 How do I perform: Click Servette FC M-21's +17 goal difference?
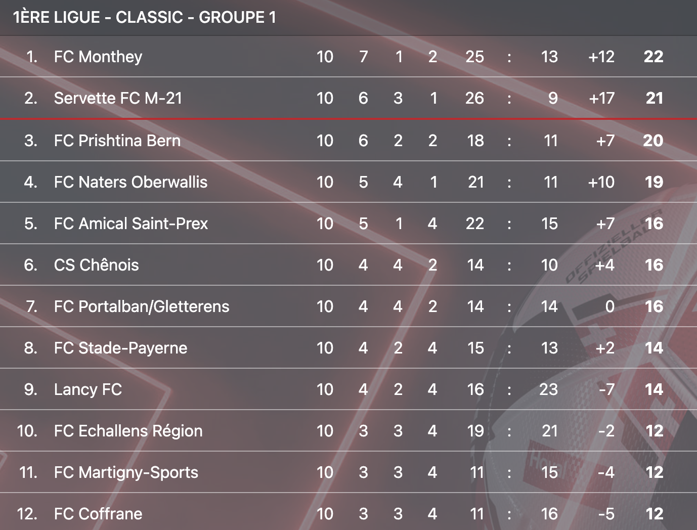[x=601, y=98]
